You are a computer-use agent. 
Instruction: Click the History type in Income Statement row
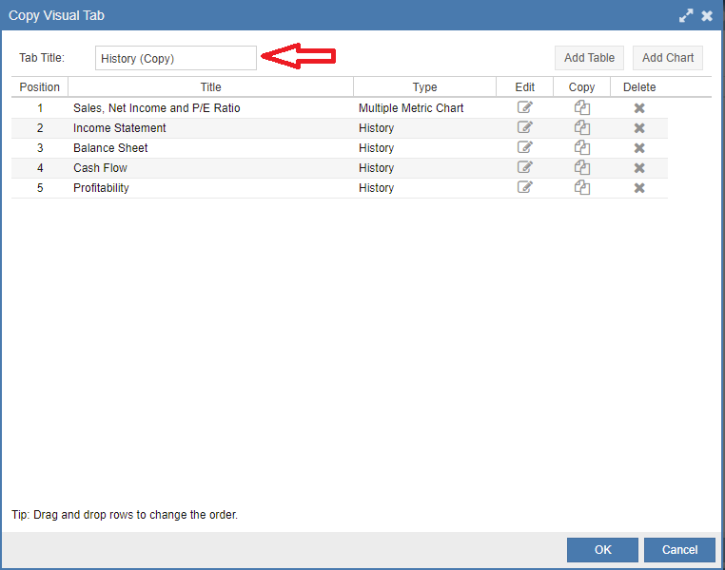coord(377,128)
